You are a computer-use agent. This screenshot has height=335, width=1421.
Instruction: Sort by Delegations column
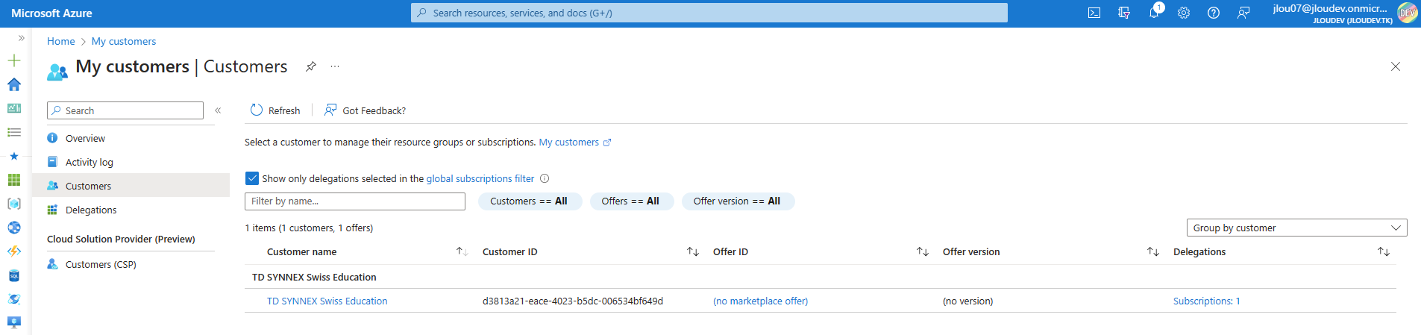tap(1384, 252)
